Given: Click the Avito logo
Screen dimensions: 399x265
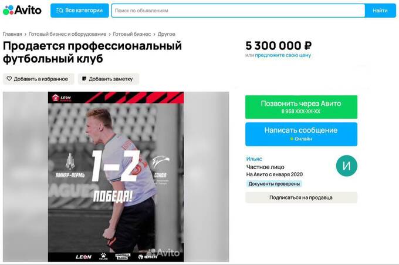Looking at the screenshot, I should click(22, 10).
